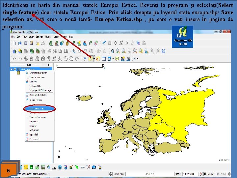
Task: Add vector layer toolbar icon
Action: pos(51,43)
